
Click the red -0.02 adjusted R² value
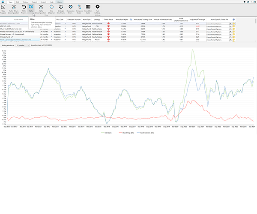click(197, 26)
